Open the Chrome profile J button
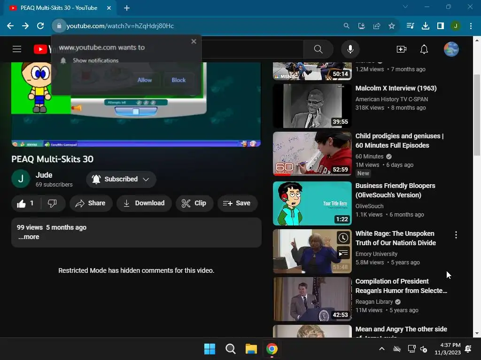 coord(456,26)
